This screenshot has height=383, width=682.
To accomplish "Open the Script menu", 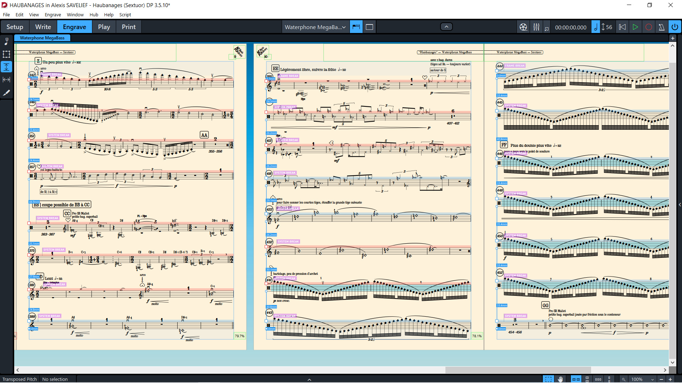I will [125, 15].
